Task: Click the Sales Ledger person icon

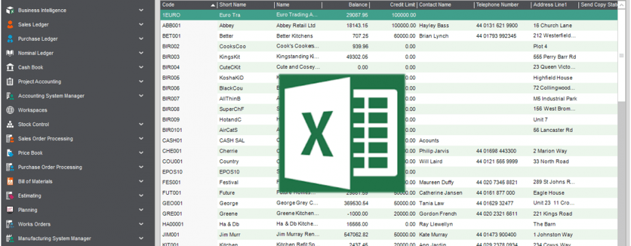Action: click(x=10, y=24)
